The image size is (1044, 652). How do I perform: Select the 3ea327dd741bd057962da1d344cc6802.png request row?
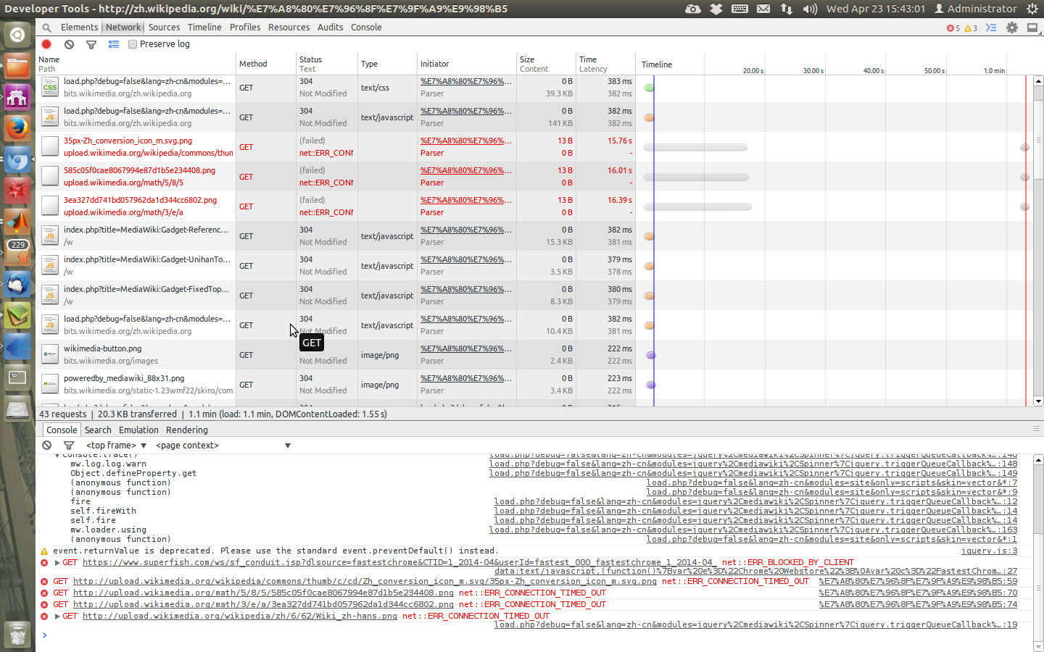click(x=533, y=206)
